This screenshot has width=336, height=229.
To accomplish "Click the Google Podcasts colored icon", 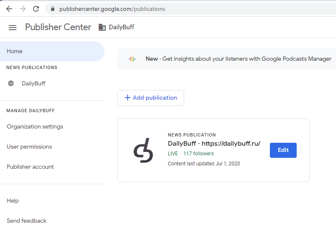I will (x=132, y=59).
